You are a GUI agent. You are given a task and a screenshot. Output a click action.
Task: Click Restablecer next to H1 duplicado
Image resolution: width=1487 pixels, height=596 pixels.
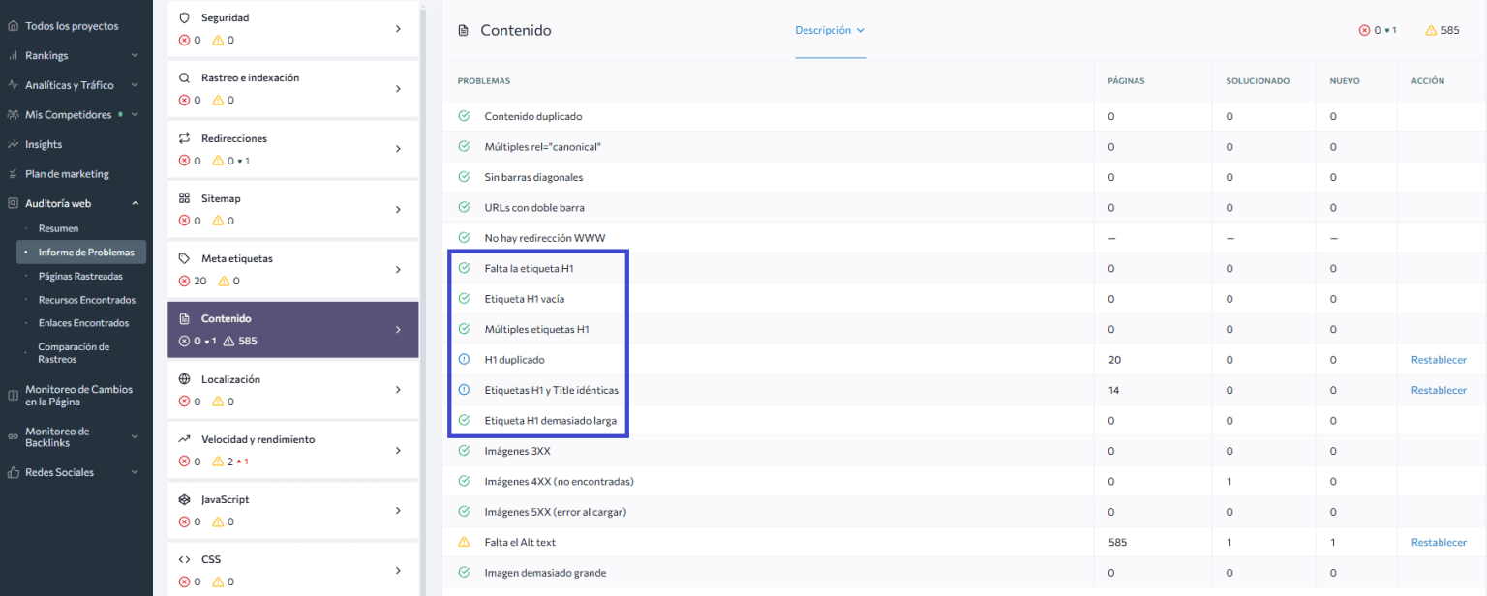[x=1440, y=359]
